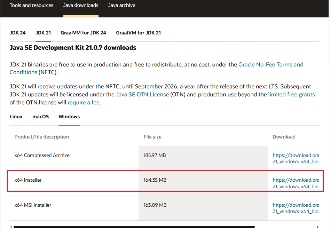Select the JDK 21 tab

(x=43, y=33)
